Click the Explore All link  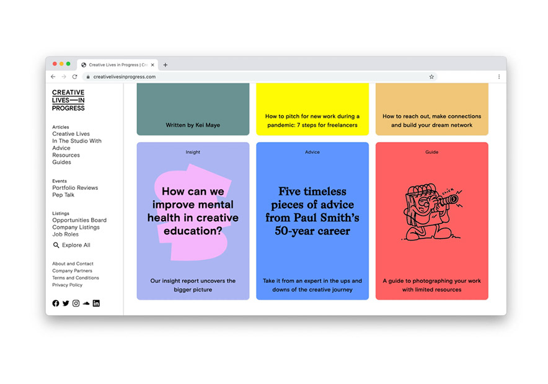[x=76, y=245]
